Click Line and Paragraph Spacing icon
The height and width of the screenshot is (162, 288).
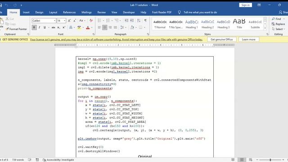point(122,27)
